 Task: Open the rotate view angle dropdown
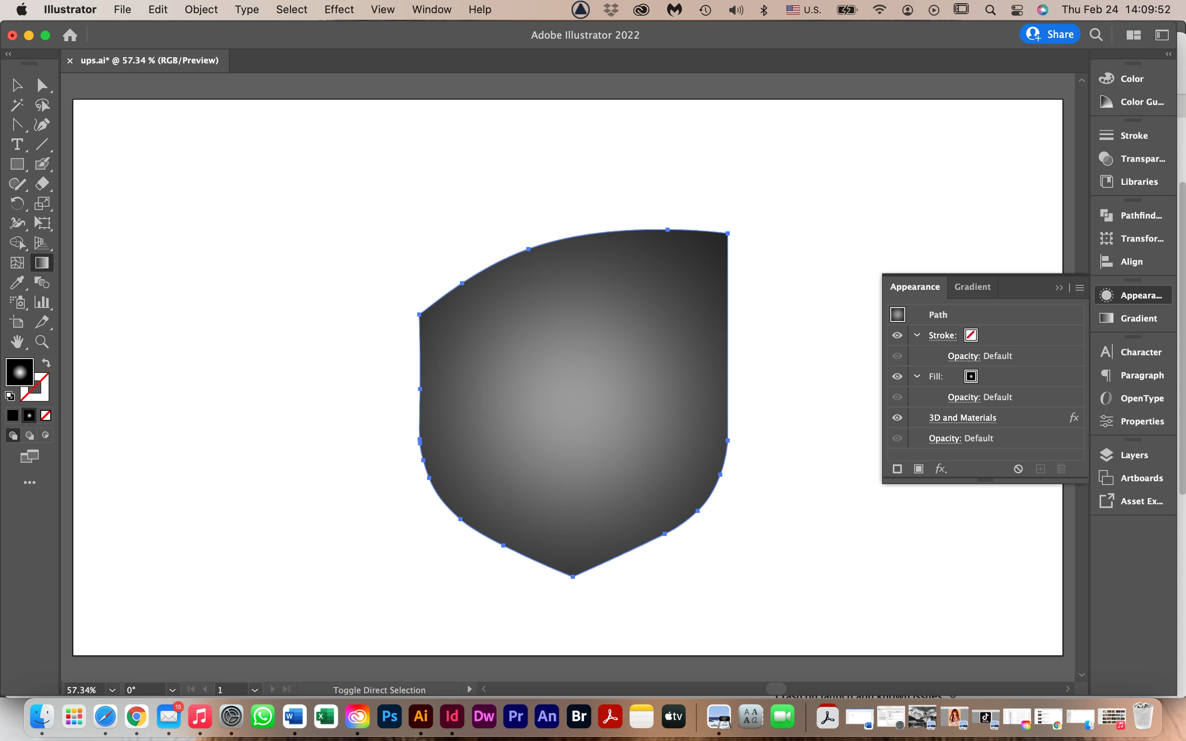tap(172, 690)
